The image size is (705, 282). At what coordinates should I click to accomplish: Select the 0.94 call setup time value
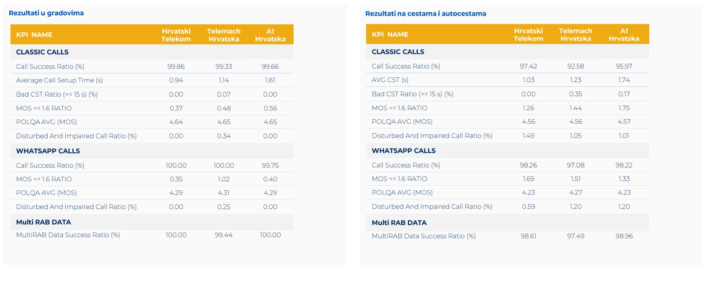176,80
